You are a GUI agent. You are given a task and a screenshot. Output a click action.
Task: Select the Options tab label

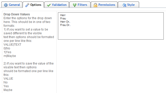[x=36, y=5]
